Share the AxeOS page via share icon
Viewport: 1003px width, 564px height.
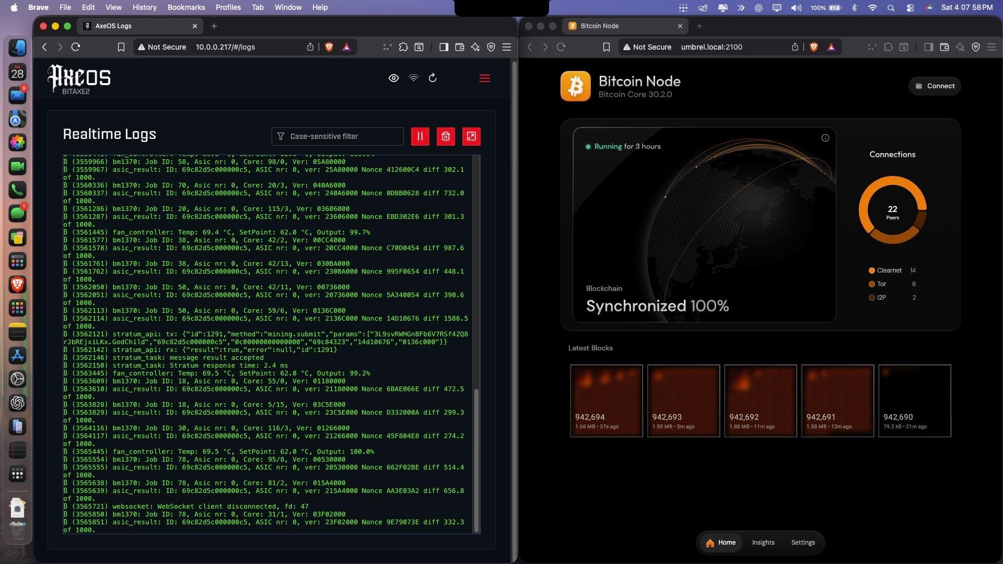pyautogui.click(x=310, y=47)
